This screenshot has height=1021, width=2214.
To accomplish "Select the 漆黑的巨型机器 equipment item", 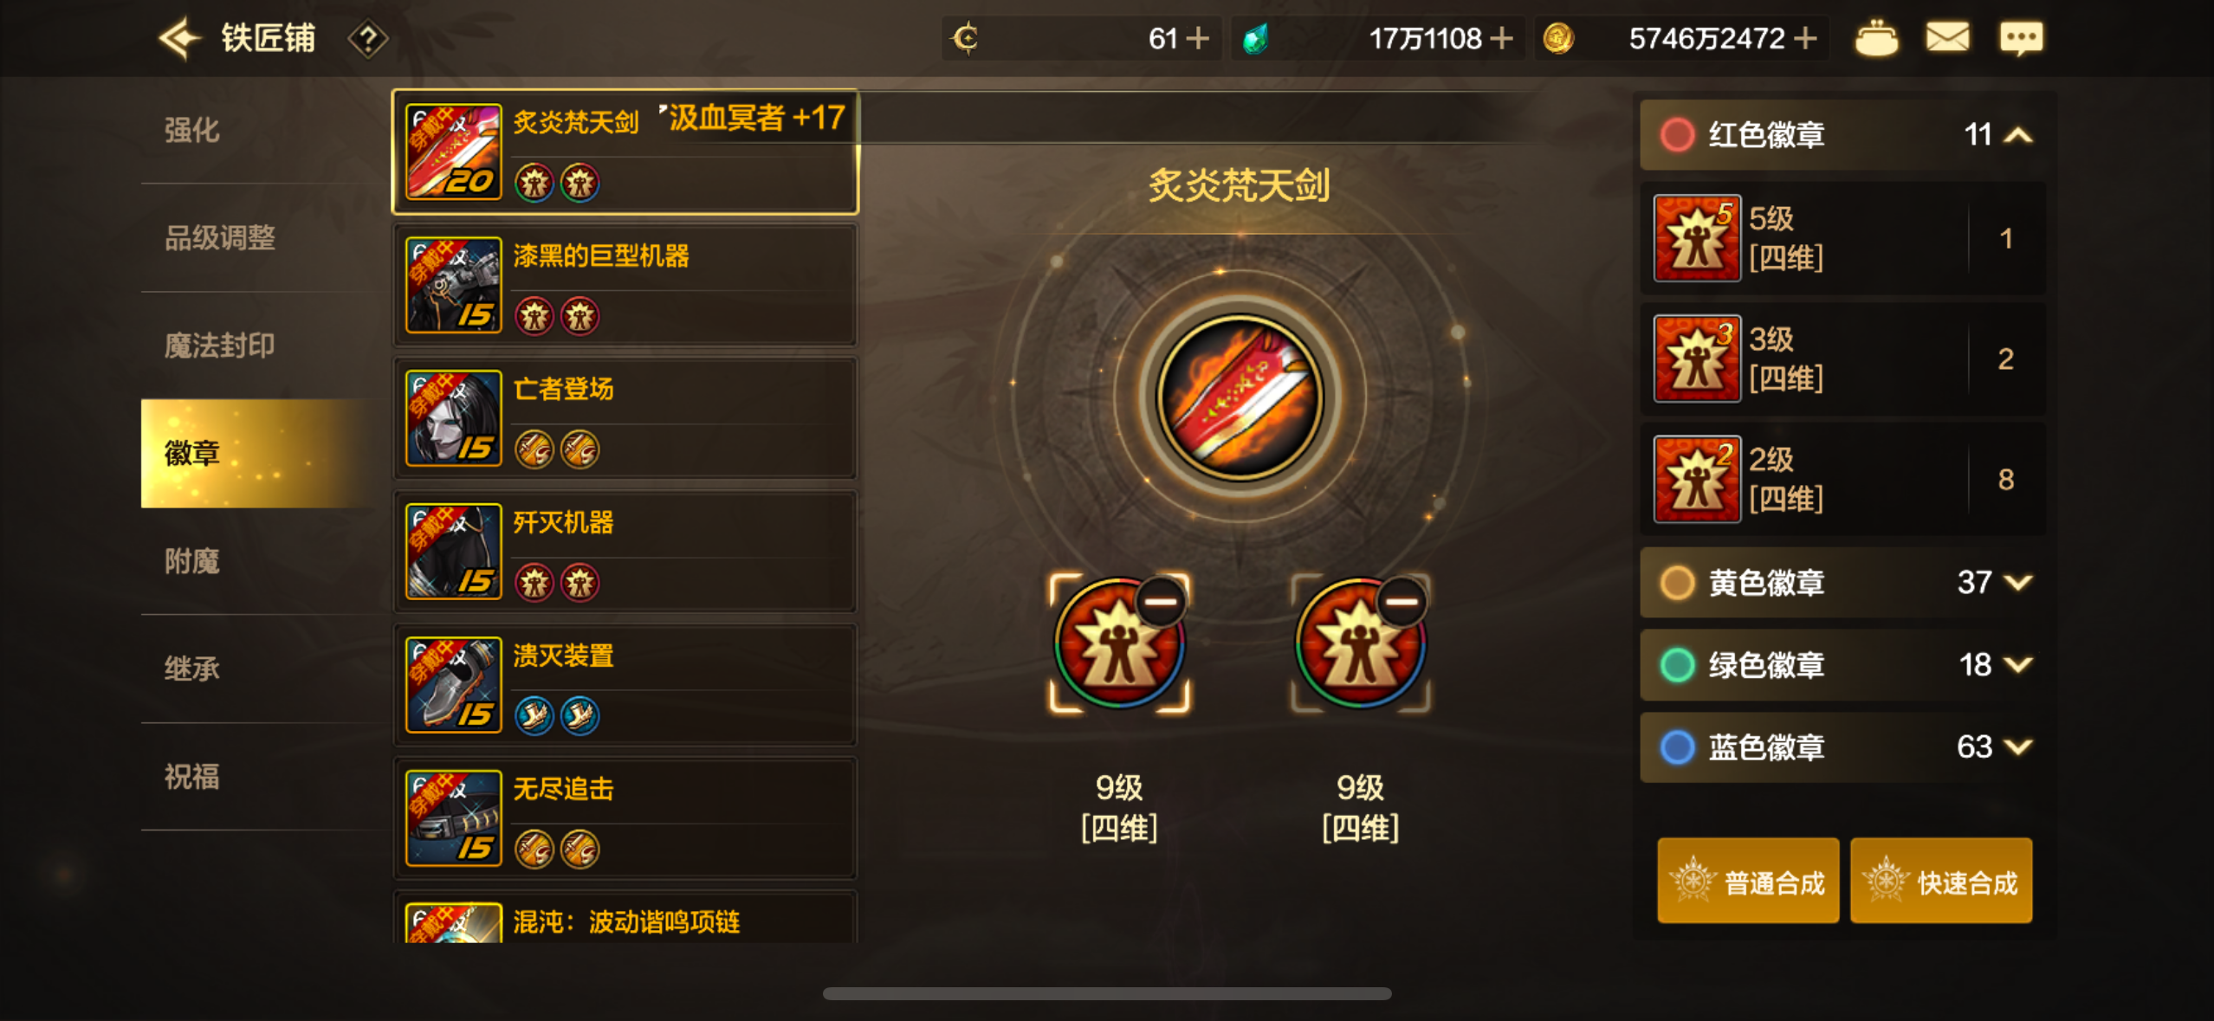I will 625,285.
